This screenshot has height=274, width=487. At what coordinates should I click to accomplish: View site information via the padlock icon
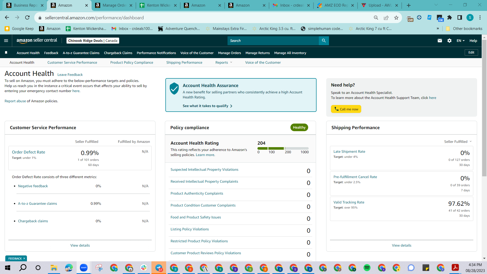pos(40,18)
